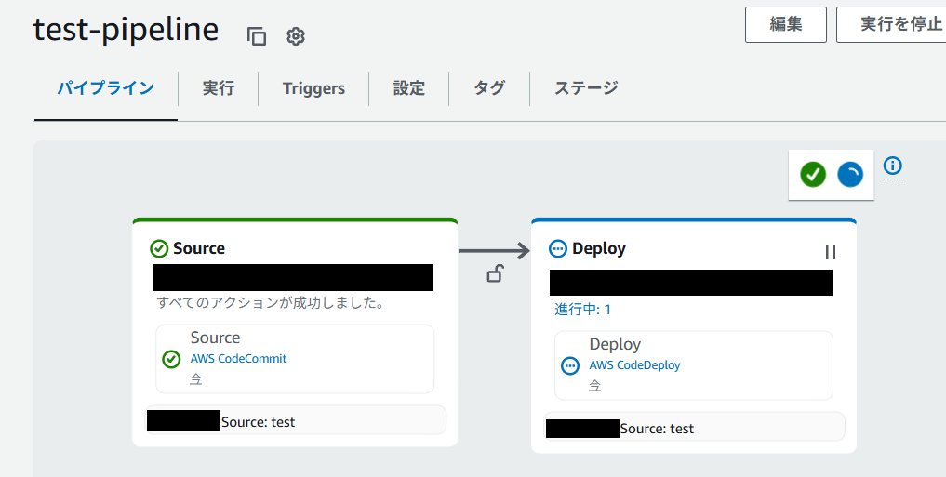
Task: Click the Deploy stage pause icon
Action: pos(831,252)
